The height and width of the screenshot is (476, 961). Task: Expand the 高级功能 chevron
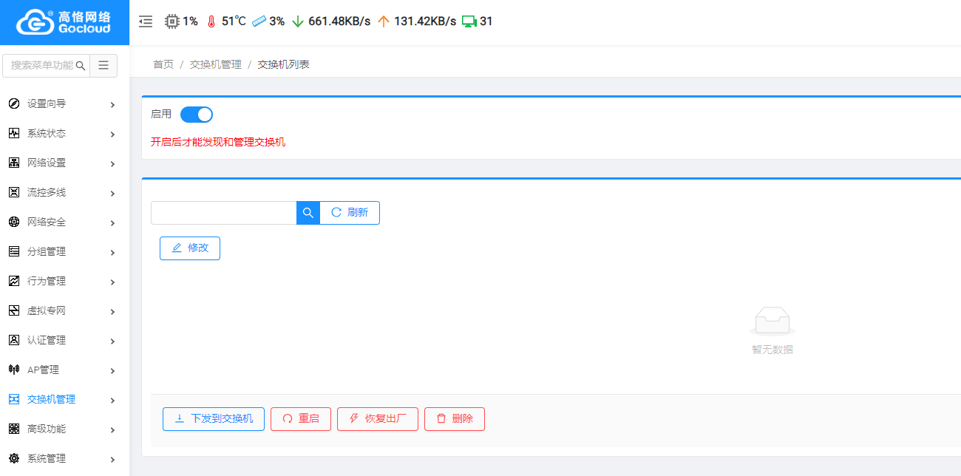112,430
